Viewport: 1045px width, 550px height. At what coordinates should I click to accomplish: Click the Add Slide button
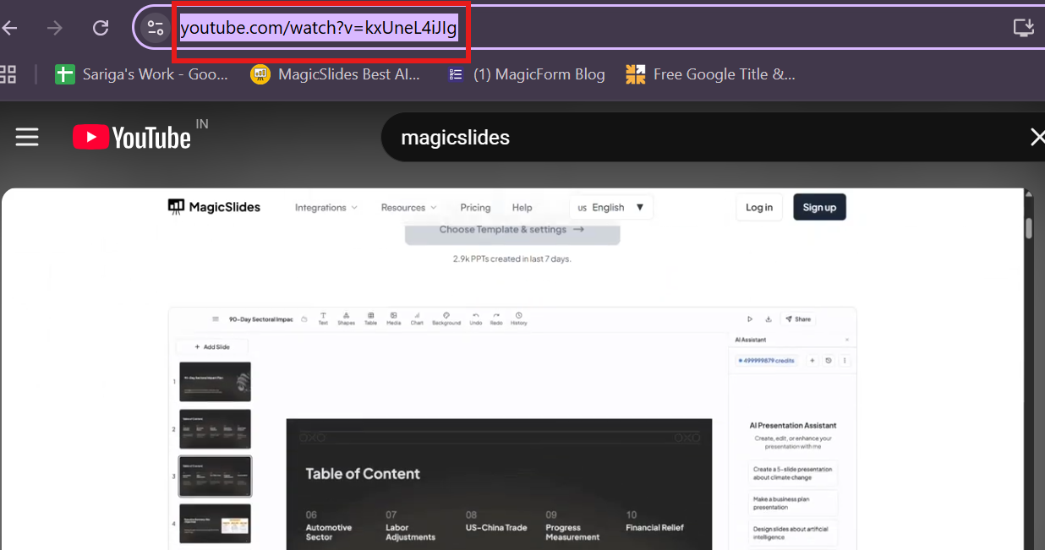[212, 346]
